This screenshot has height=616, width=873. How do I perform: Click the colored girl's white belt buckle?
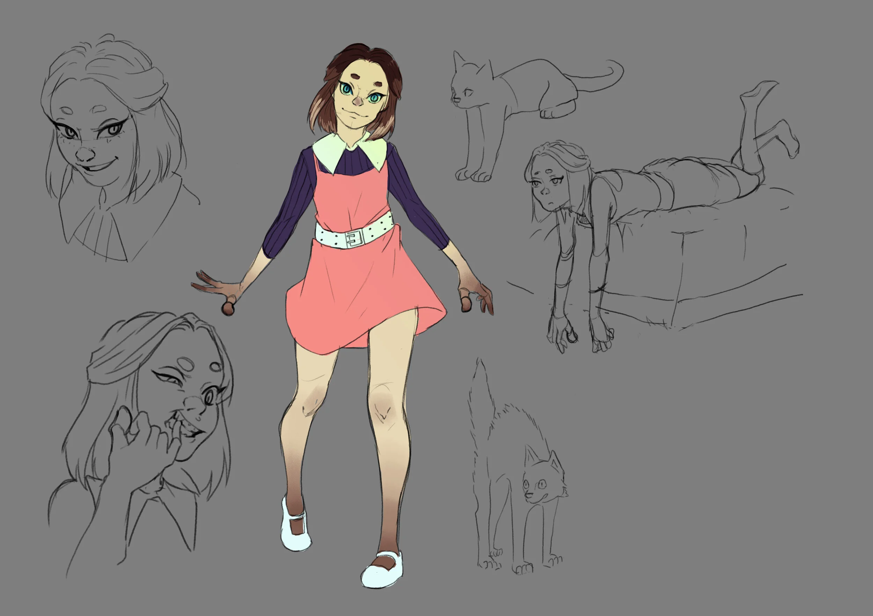(x=355, y=239)
